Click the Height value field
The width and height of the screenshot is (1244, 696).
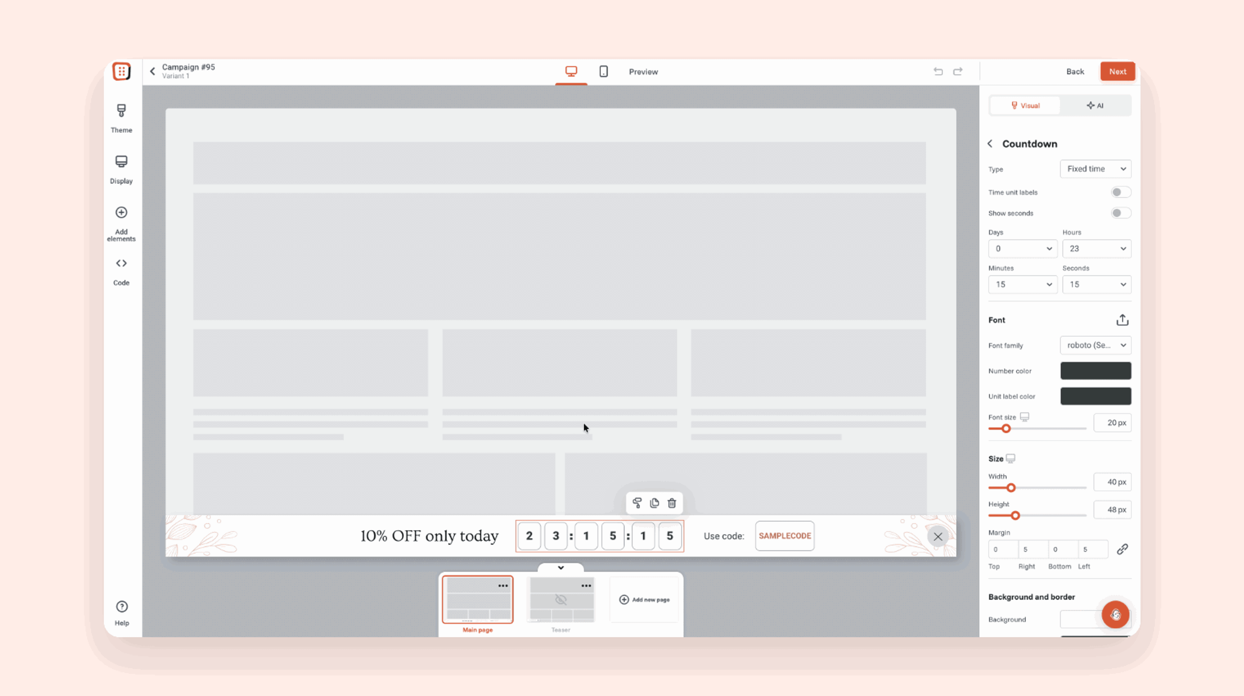(1112, 510)
